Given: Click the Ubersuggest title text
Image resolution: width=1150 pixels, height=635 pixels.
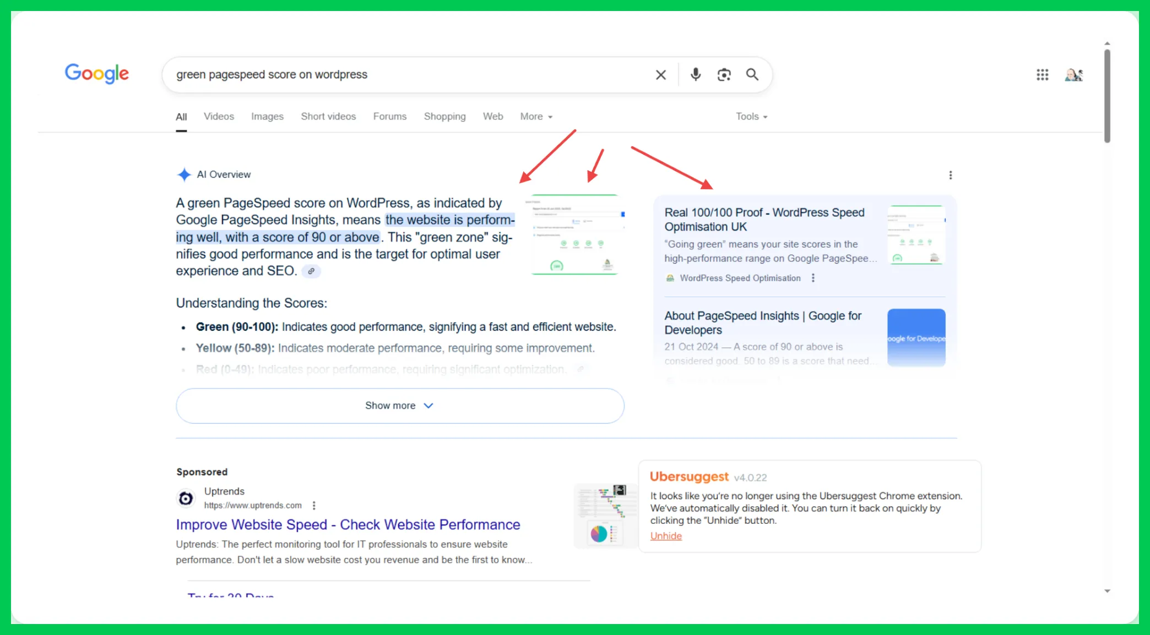Looking at the screenshot, I should coord(689,477).
